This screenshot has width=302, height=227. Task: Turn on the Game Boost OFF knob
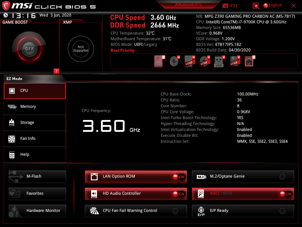tap(29, 49)
